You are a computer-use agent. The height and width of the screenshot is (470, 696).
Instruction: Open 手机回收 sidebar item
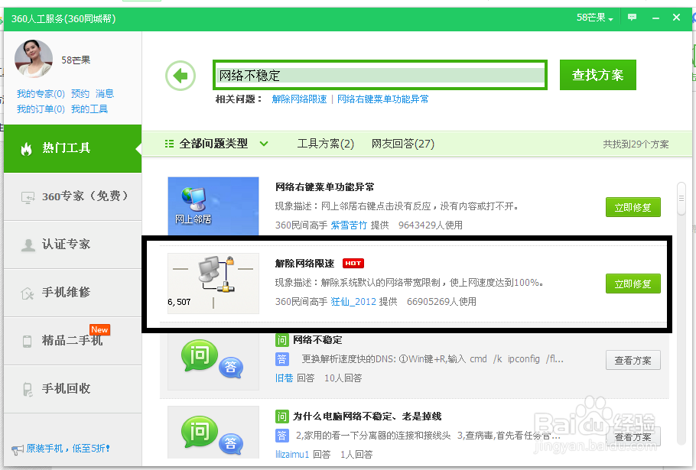click(x=73, y=389)
